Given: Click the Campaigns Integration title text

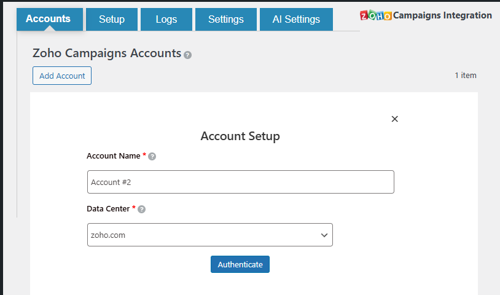Looking at the screenshot, I should point(442,15).
